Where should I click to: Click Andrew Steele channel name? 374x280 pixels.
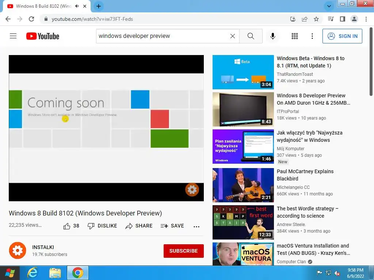(291, 225)
